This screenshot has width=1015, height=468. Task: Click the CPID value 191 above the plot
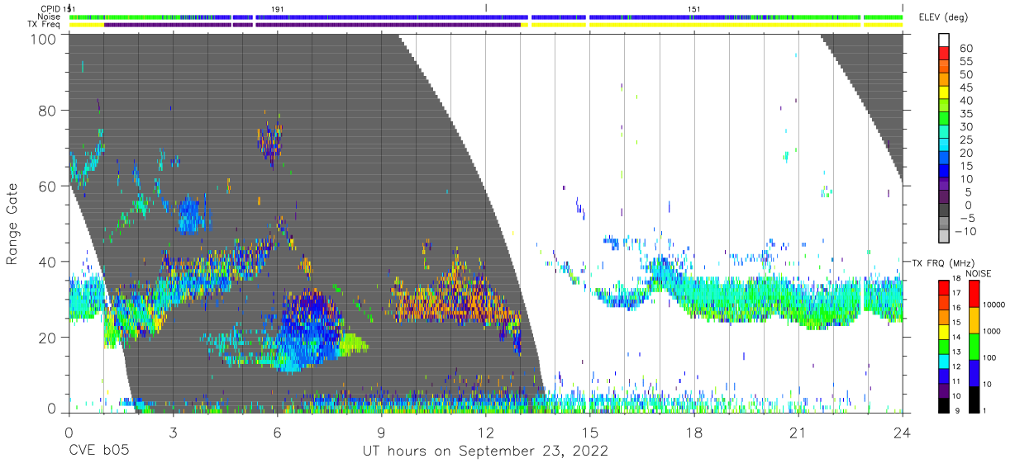[x=278, y=9]
